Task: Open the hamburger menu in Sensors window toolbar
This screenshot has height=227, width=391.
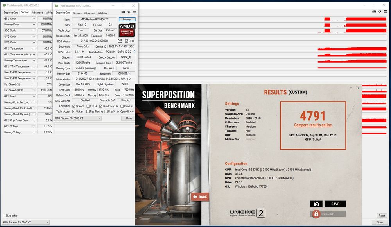Action: click(x=386, y=11)
